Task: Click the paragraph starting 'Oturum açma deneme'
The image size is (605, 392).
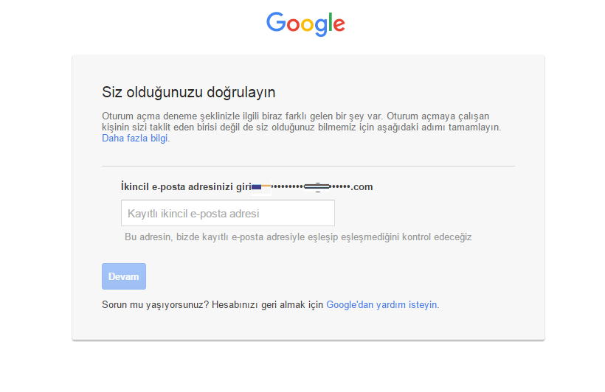Action: (301, 127)
